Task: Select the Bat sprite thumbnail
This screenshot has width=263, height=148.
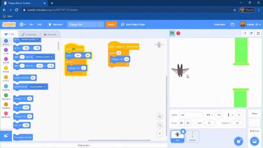Action: click(177, 136)
